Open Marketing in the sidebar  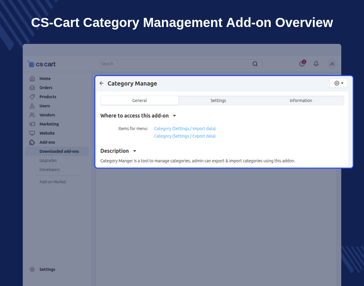click(x=49, y=124)
